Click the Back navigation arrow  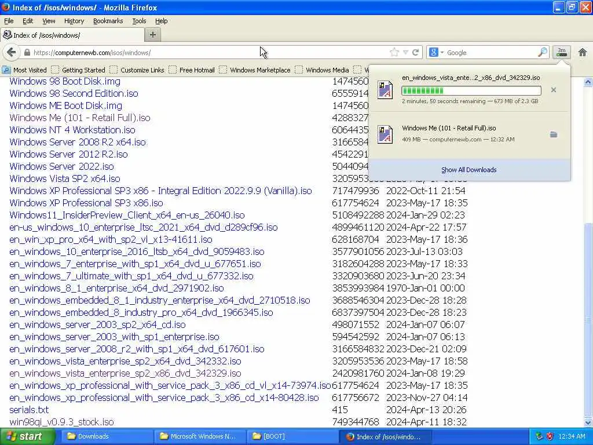(12, 52)
